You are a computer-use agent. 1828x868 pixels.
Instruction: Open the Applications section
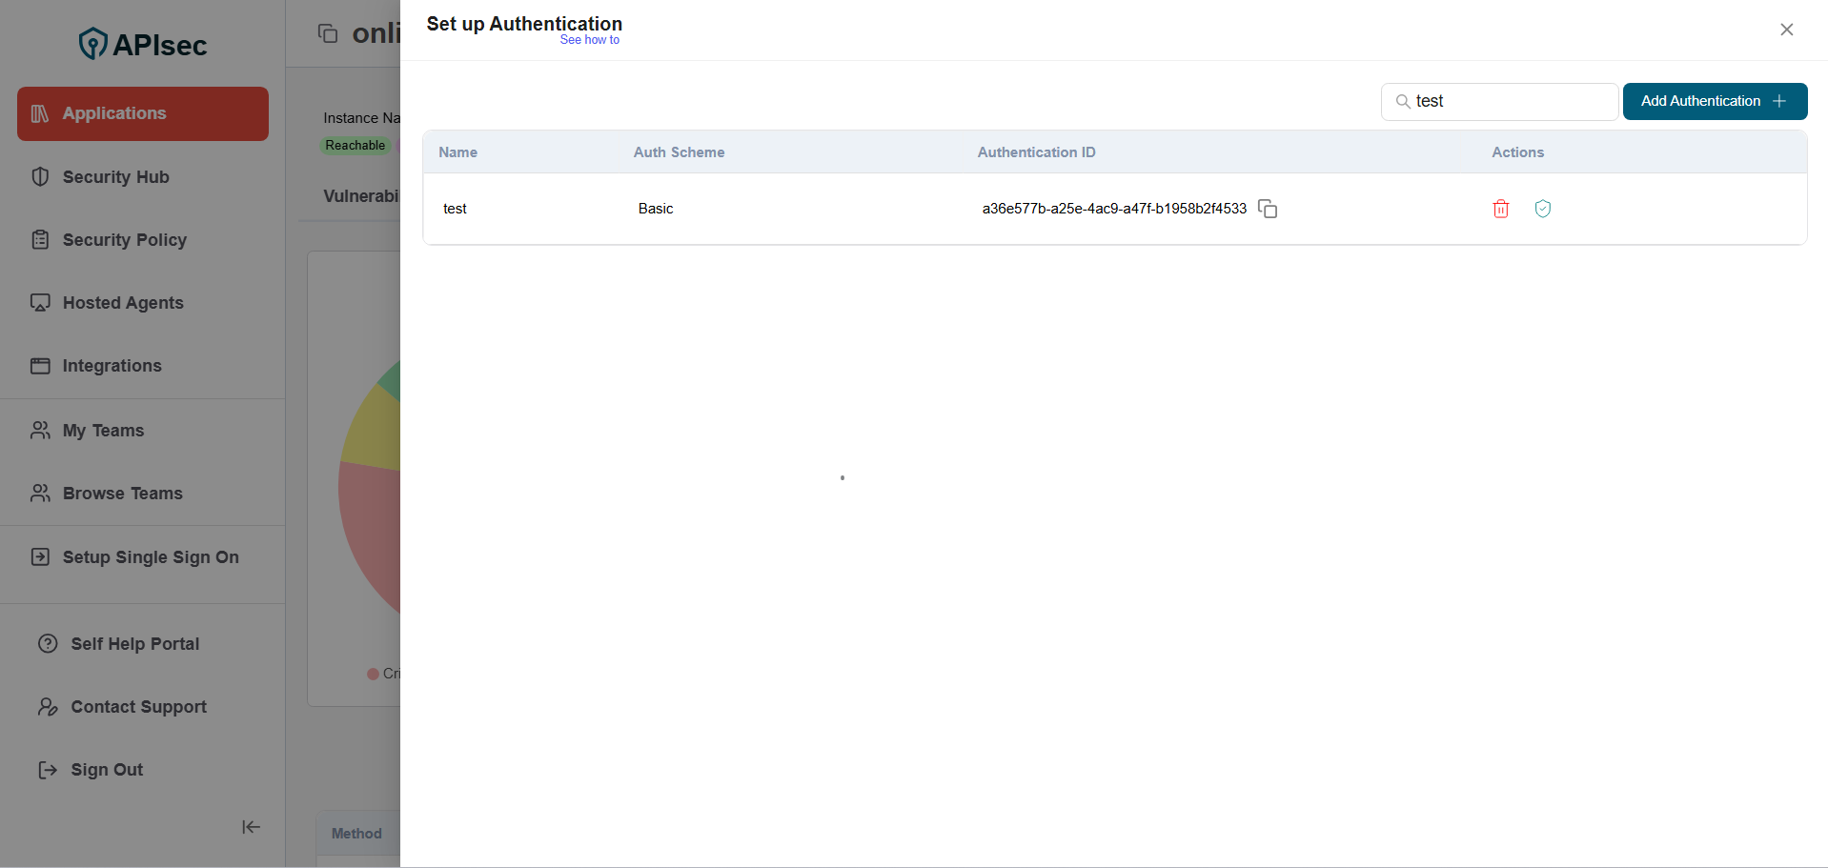point(115,112)
